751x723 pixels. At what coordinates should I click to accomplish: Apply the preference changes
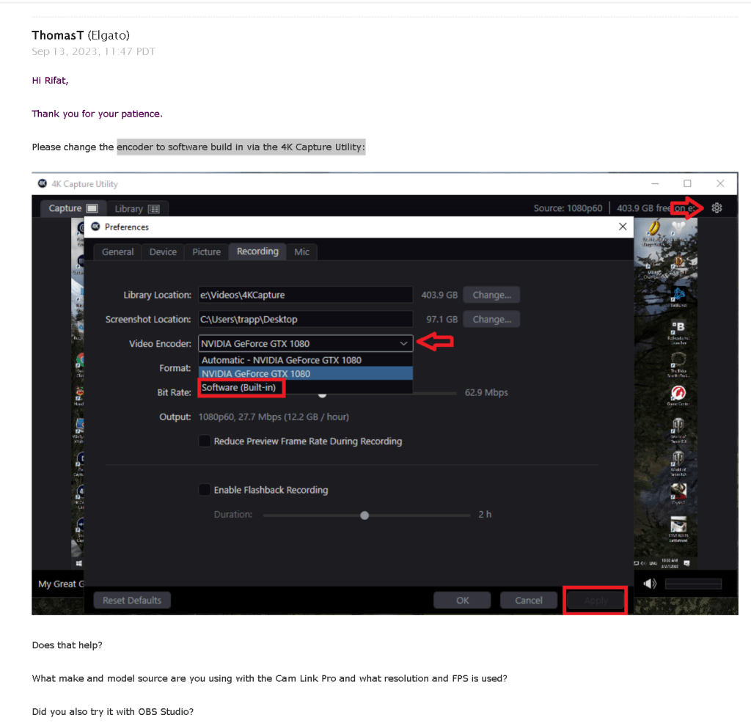[x=596, y=601]
